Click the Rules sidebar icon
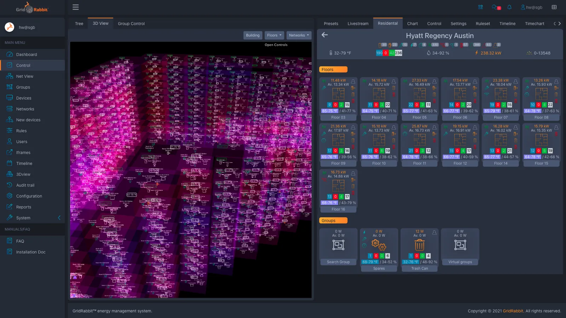 10,131
